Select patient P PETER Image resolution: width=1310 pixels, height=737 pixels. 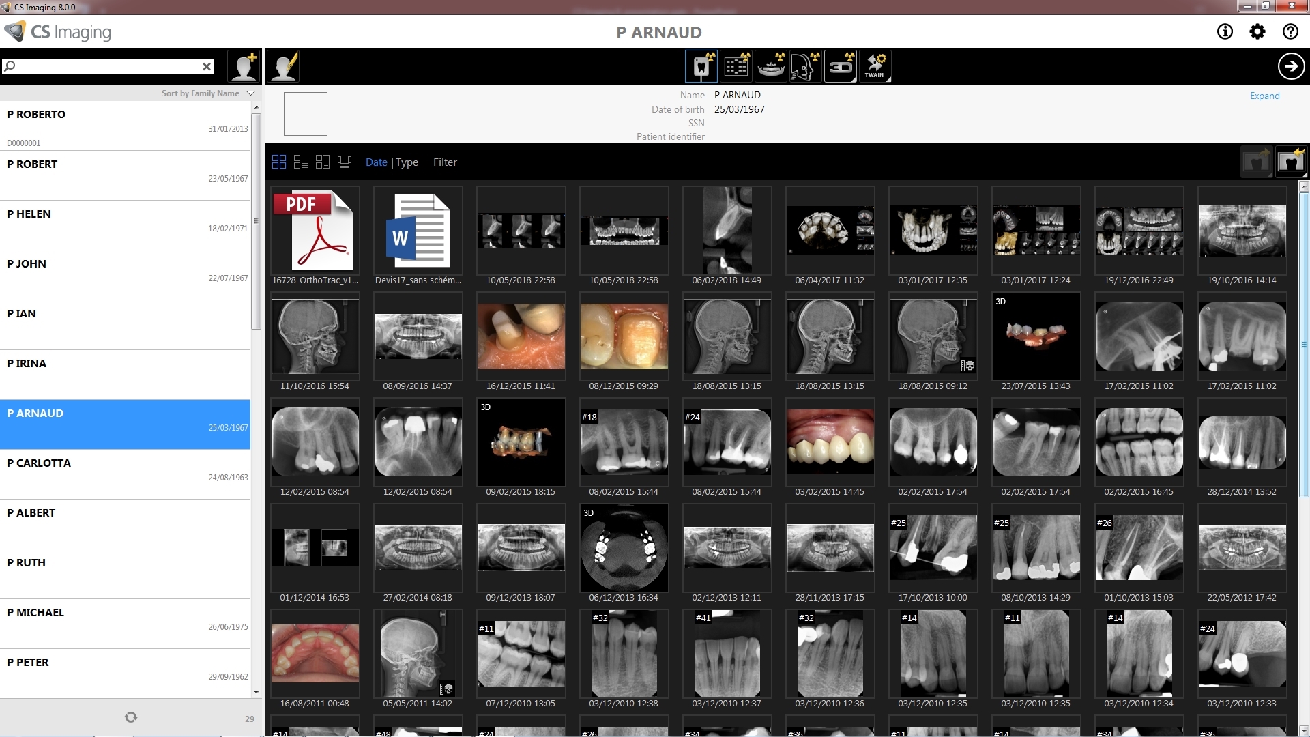coord(126,674)
